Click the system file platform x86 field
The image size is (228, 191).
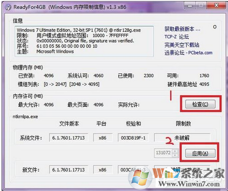tap(103, 138)
